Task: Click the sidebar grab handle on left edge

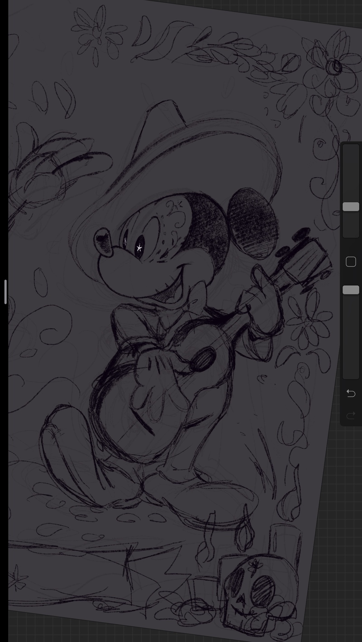Action: click(x=5, y=292)
